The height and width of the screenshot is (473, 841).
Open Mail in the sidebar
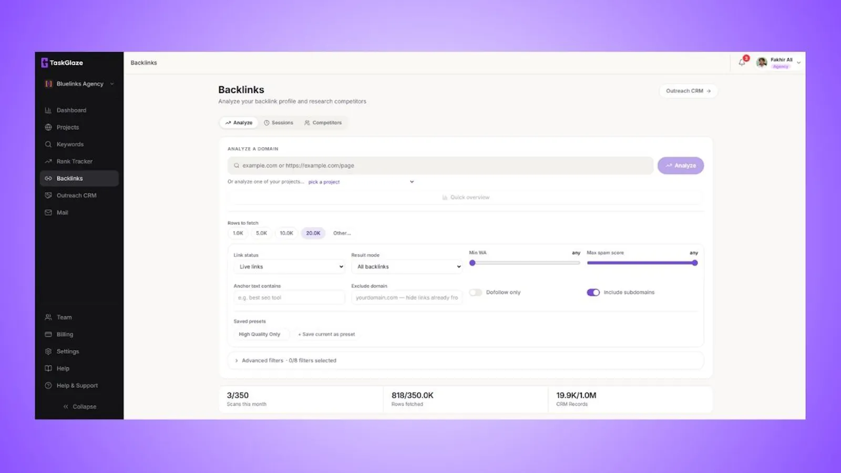[79, 212]
